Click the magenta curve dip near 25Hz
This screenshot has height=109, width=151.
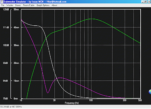(x=48, y=93)
